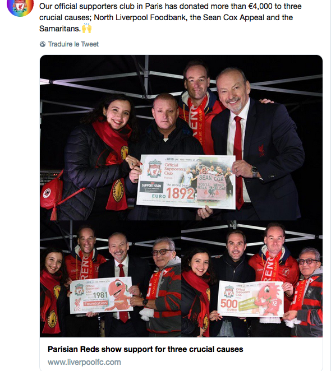Click the Foundation label on Foodbank cheque
Image resolution: width=331 pixels, height=371 pixels.
click(95, 303)
